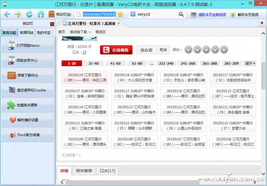Select episode range 1-20
267x186 pixels.
point(72,63)
